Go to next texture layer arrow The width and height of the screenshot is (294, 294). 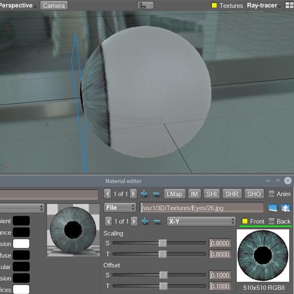tap(133, 194)
